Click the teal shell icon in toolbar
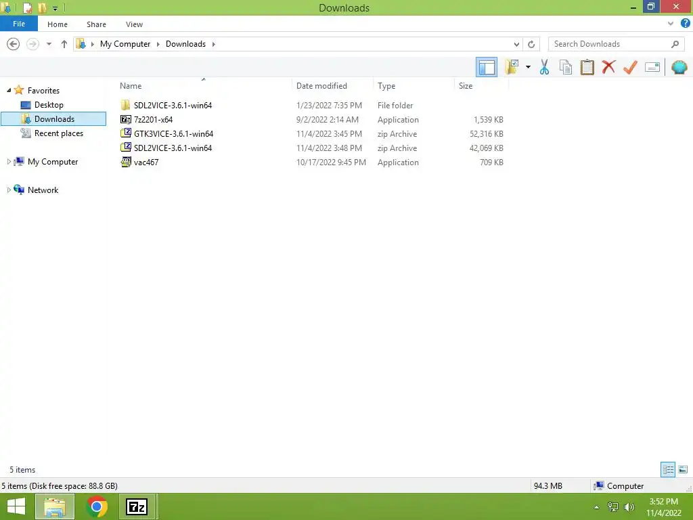Screen dimensions: 693x520 point(679,67)
